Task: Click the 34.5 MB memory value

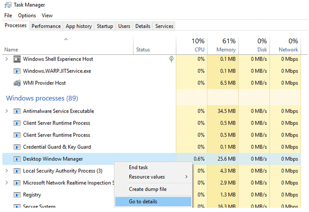Action: (x=226, y=111)
